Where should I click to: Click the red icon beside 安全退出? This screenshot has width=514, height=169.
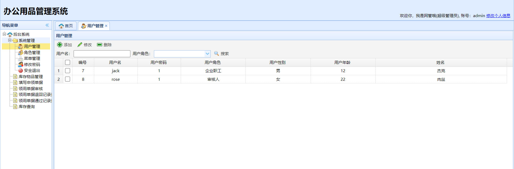(x=21, y=71)
